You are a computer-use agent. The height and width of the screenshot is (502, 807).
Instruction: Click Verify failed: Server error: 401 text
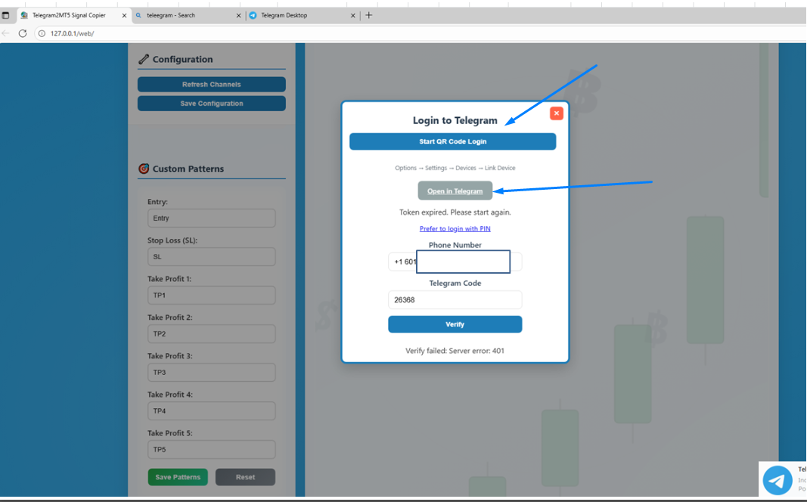coord(455,351)
